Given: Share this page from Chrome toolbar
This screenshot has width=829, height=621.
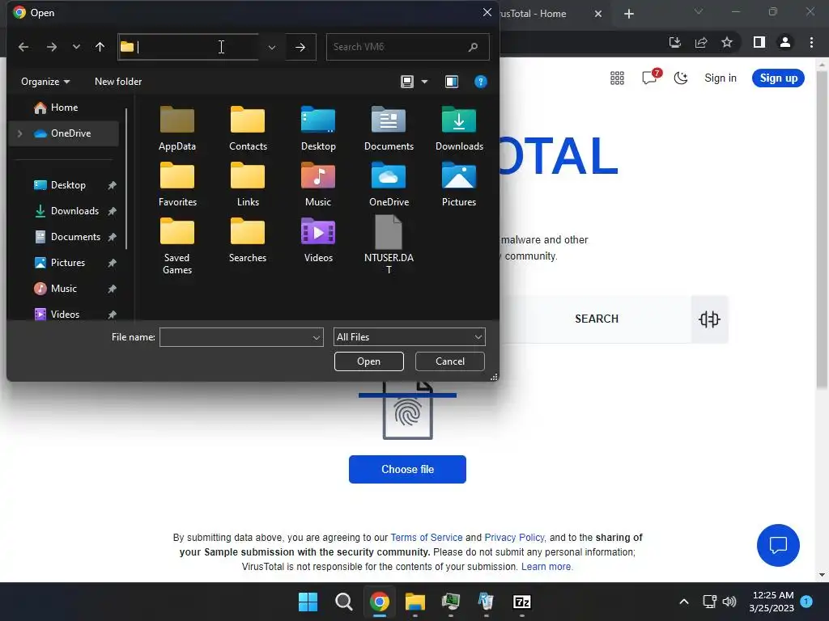Looking at the screenshot, I should tap(701, 42).
